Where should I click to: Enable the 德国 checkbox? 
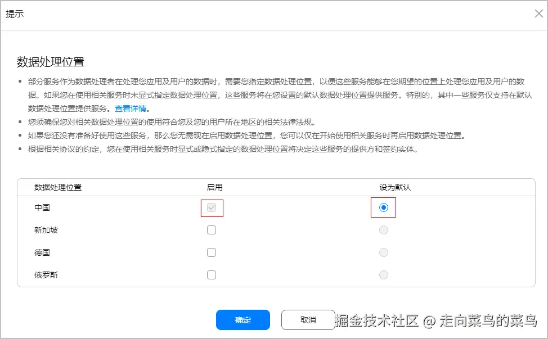(x=212, y=252)
